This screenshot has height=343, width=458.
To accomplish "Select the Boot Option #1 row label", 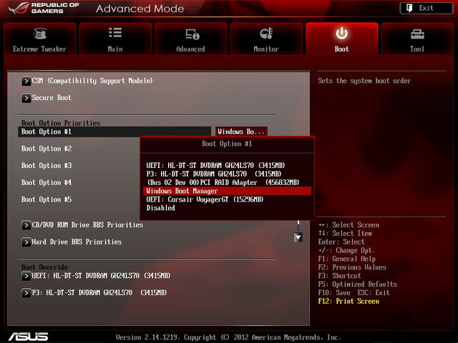I will click(47, 131).
